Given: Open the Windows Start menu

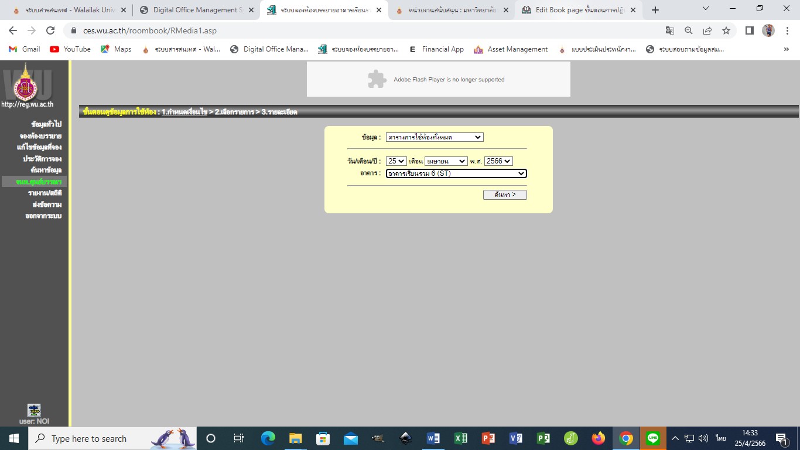Looking at the screenshot, I should (x=14, y=438).
